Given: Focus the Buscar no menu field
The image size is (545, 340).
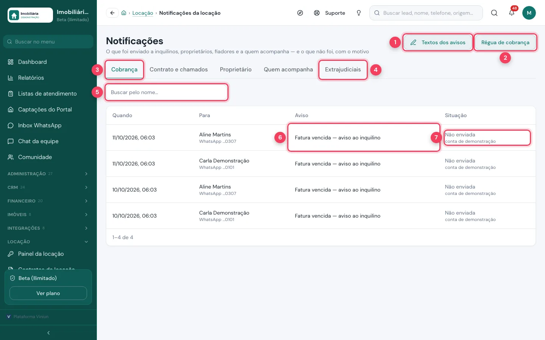Looking at the screenshot, I should (48, 42).
